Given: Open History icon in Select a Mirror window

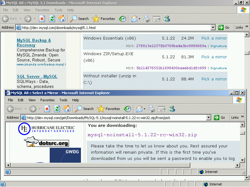Looking at the screenshot, I should coord(127,109).
